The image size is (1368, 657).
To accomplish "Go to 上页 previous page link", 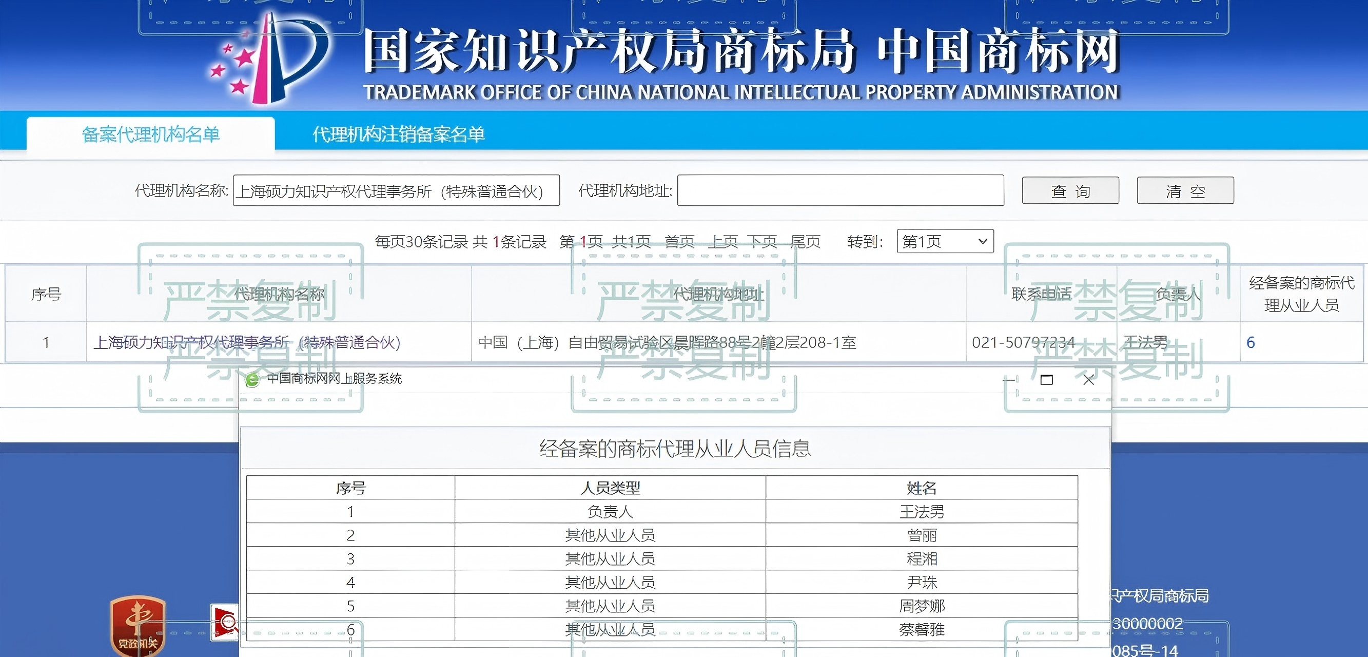I will point(723,242).
